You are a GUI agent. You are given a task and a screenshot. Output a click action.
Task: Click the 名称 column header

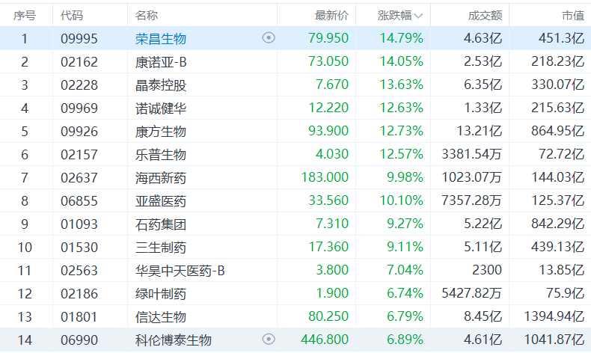click(x=147, y=16)
